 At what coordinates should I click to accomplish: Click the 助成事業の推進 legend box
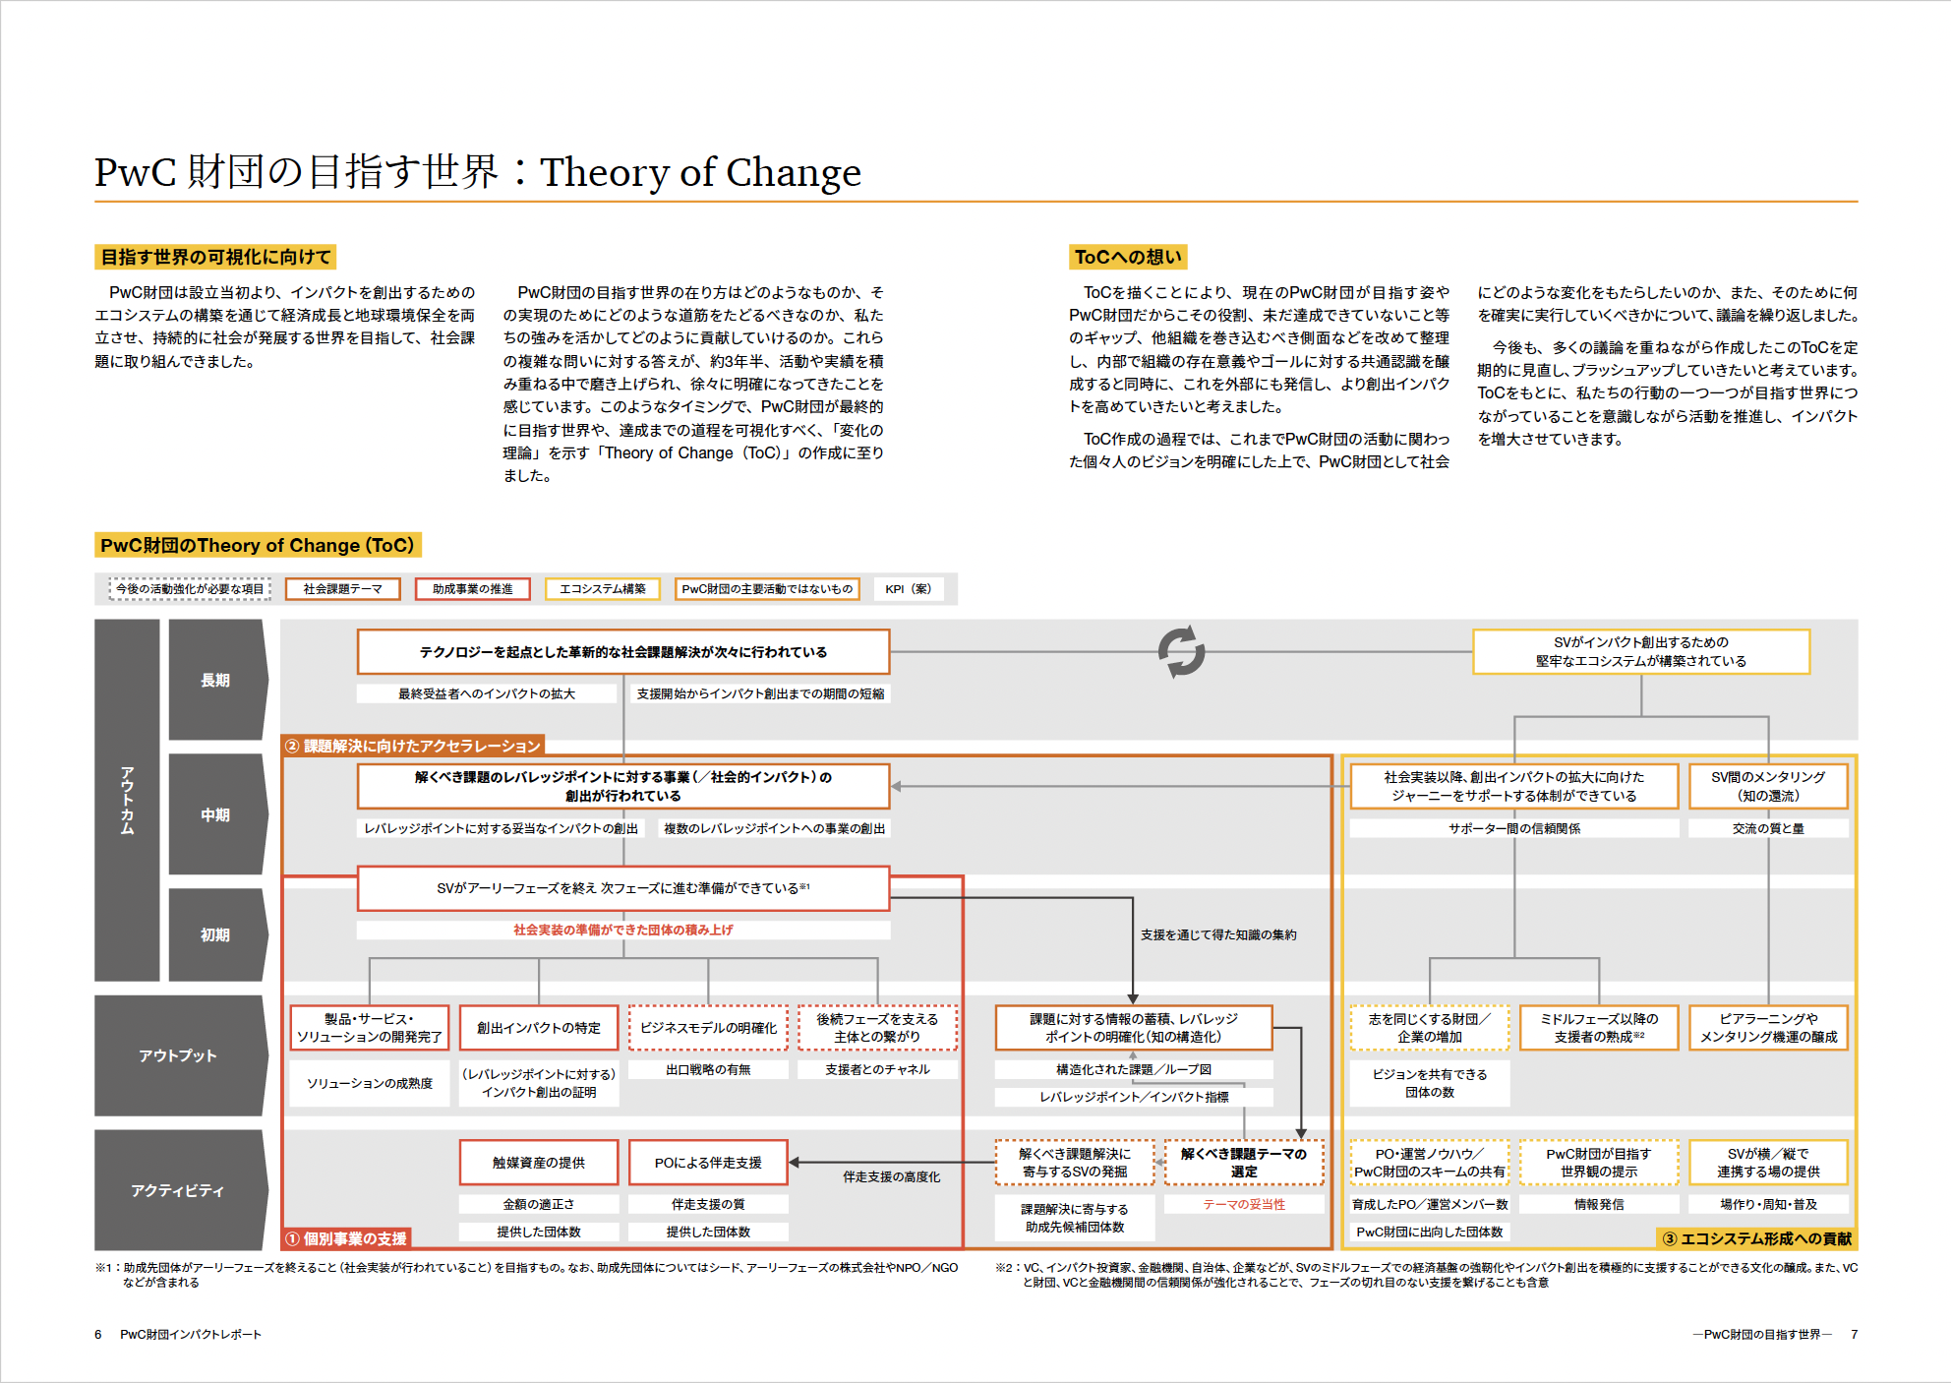[x=473, y=588]
